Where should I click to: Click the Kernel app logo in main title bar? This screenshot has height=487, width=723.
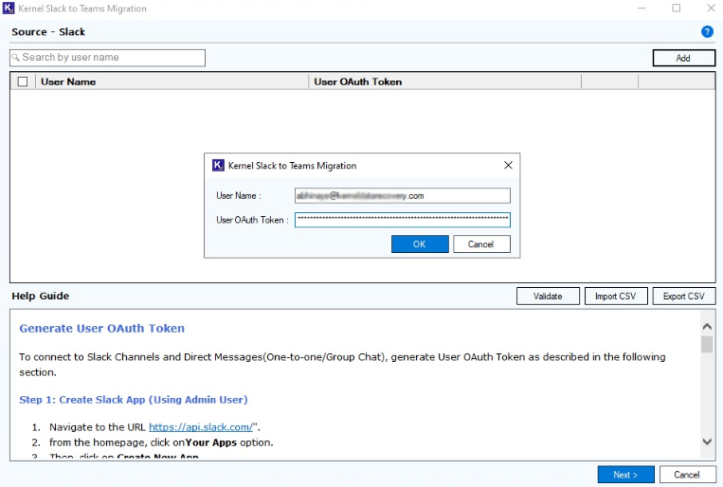[x=9, y=9]
